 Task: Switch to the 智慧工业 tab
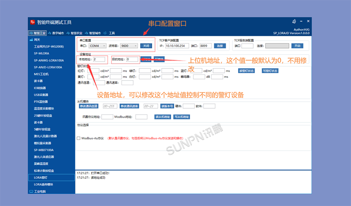tap(38, 33)
